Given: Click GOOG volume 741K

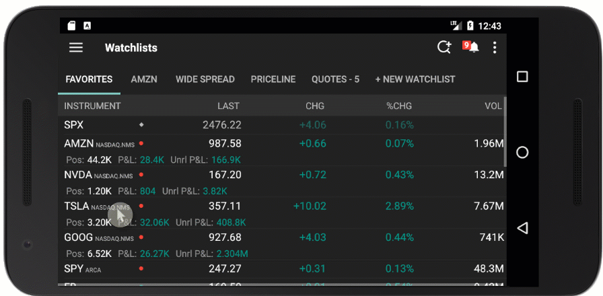Looking at the screenshot, I should click(492, 237).
